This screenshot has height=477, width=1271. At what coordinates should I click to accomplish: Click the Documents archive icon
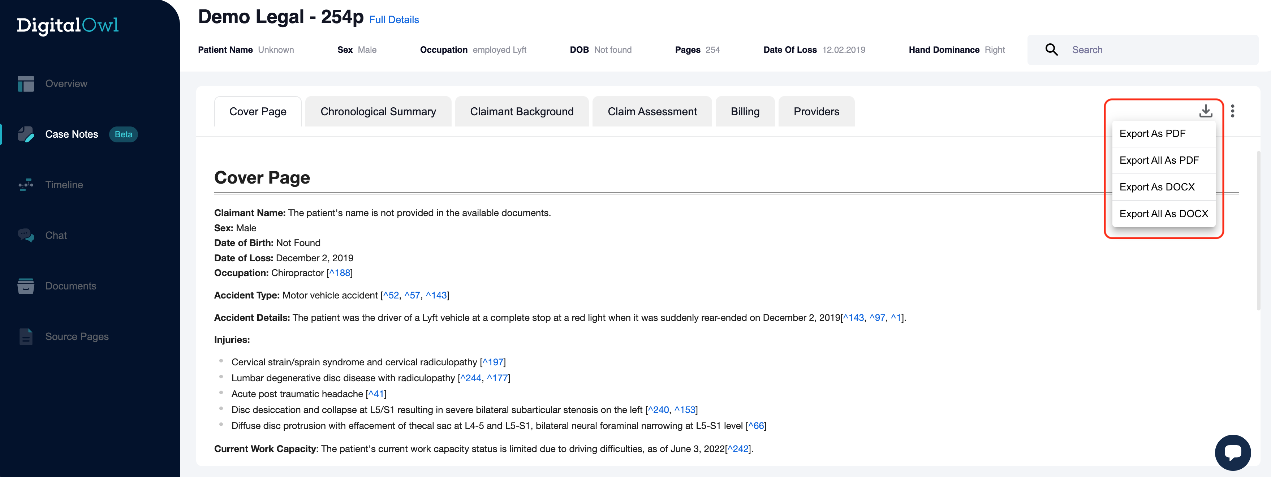[x=26, y=286]
